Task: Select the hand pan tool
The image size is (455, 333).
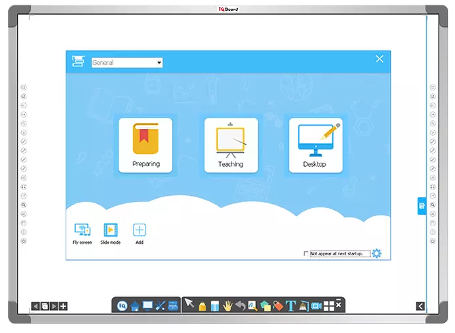Action: [228, 306]
